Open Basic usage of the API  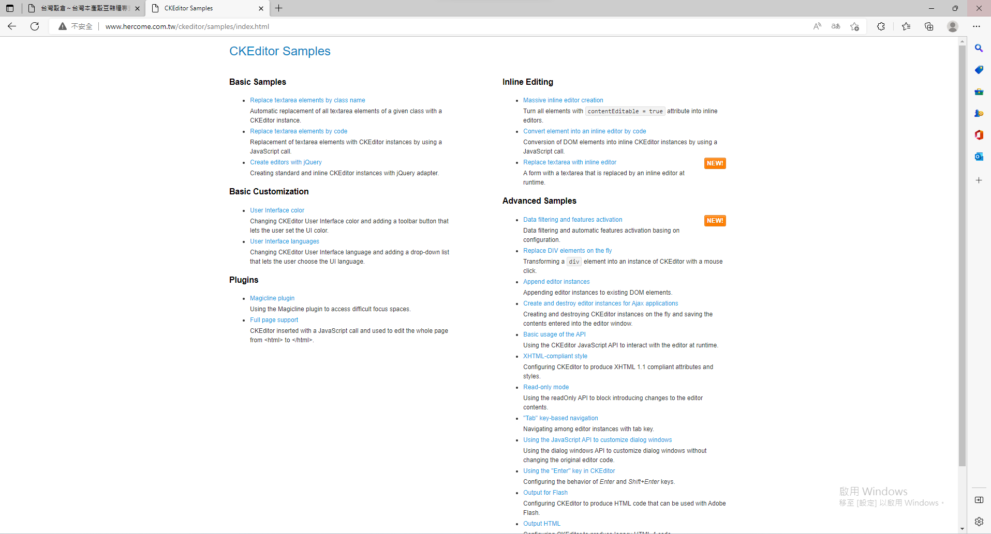(554, 334)
